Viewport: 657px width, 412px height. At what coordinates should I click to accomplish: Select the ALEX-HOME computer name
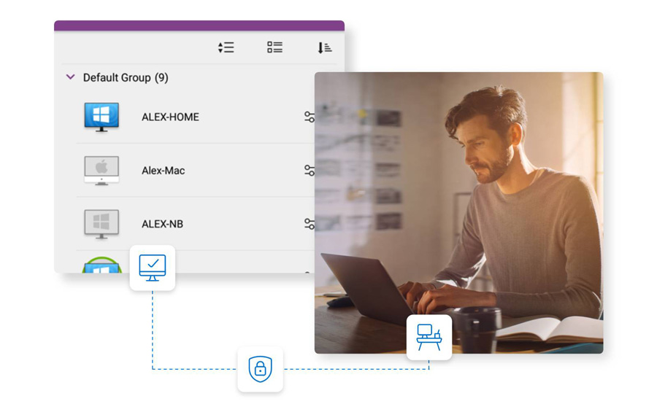[170, 117]
